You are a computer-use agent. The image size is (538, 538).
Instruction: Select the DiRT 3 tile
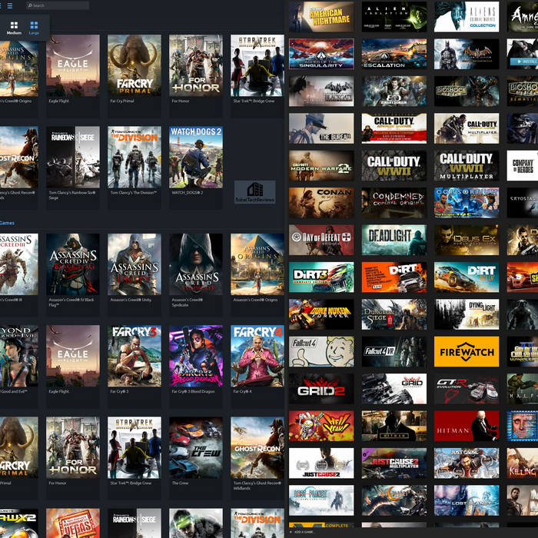point(321,277)
